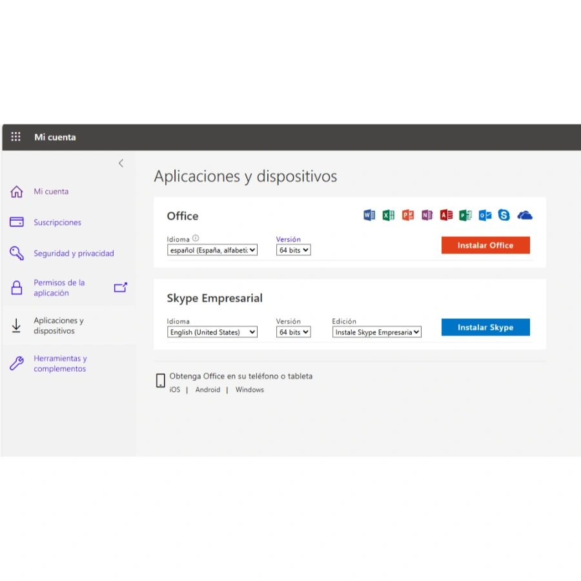The width and height of the screenshot is (581, 581).
Task: Open Seguridad y privacidad section
Action: (x=74, y=254)
